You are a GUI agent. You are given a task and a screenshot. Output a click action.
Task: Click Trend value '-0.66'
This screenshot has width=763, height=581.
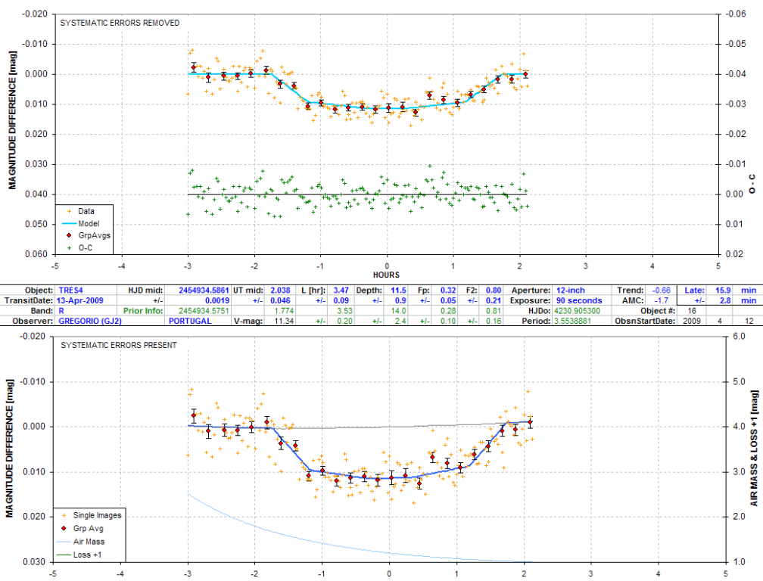point(662,290)
